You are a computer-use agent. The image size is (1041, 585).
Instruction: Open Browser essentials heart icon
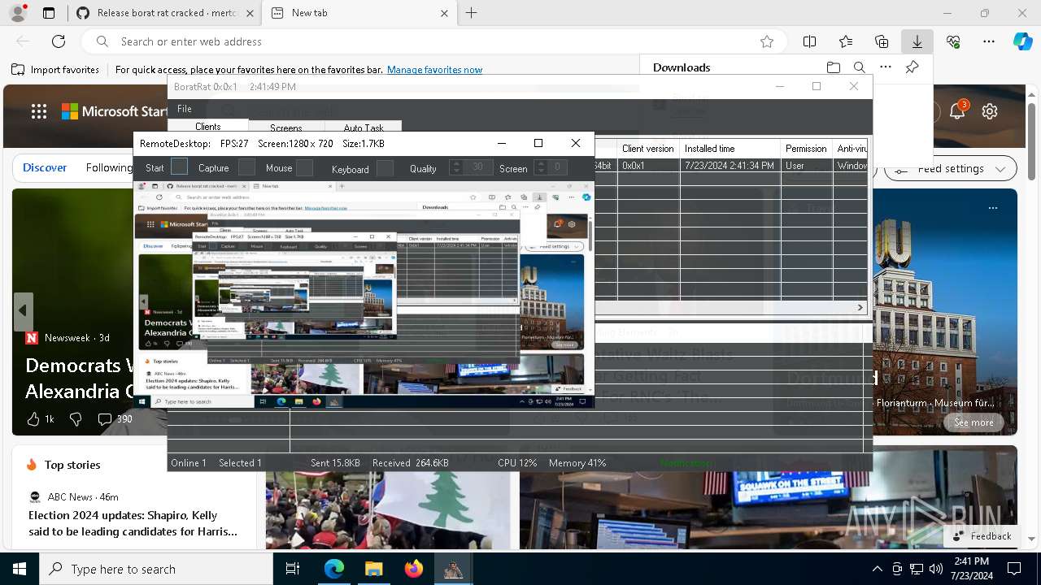[x=953, y=41]
